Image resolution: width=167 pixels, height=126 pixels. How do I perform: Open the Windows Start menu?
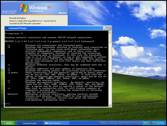8,123
